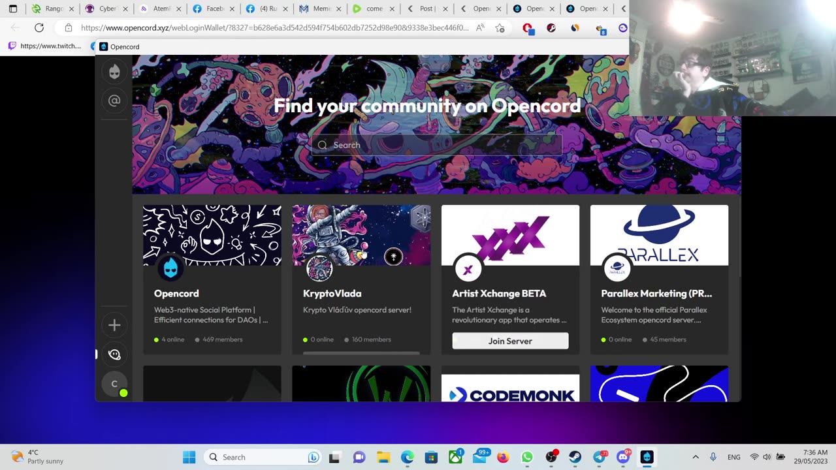Open the mentions @ icon in sidebar

point(114,101)
